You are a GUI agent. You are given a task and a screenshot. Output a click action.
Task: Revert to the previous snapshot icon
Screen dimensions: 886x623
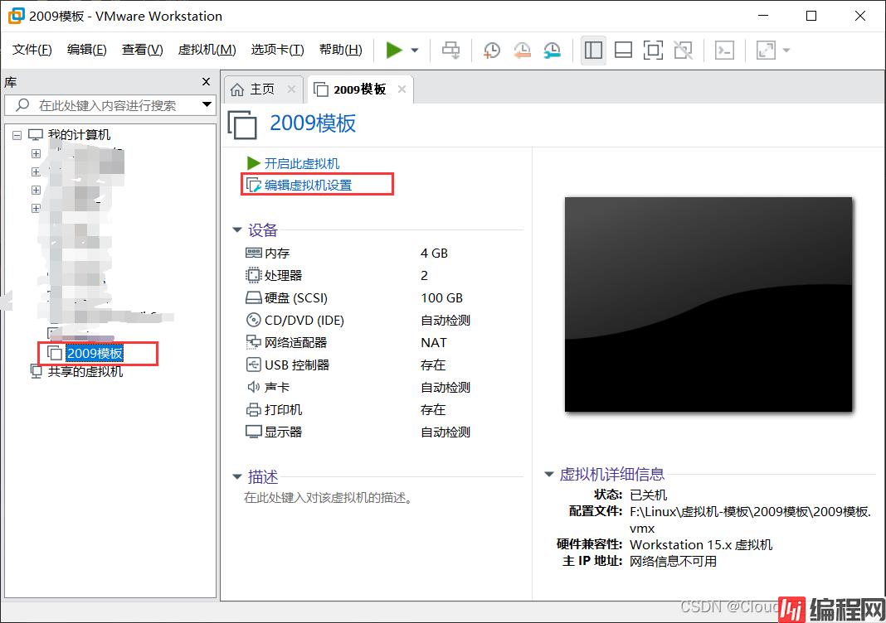click(522, 51)
